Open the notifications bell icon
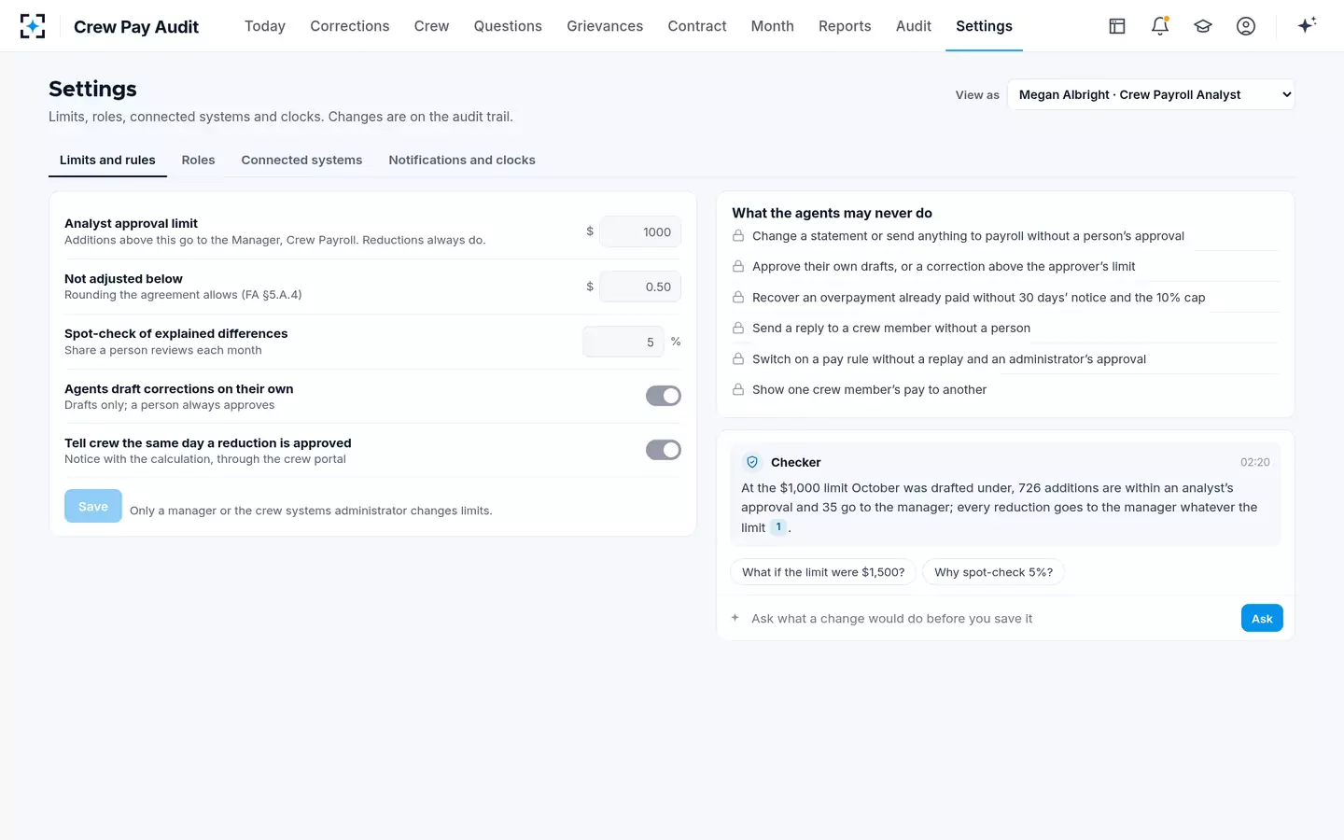Image resolution: width=1344 pixels, height=840 pixels. [1160, 26]
